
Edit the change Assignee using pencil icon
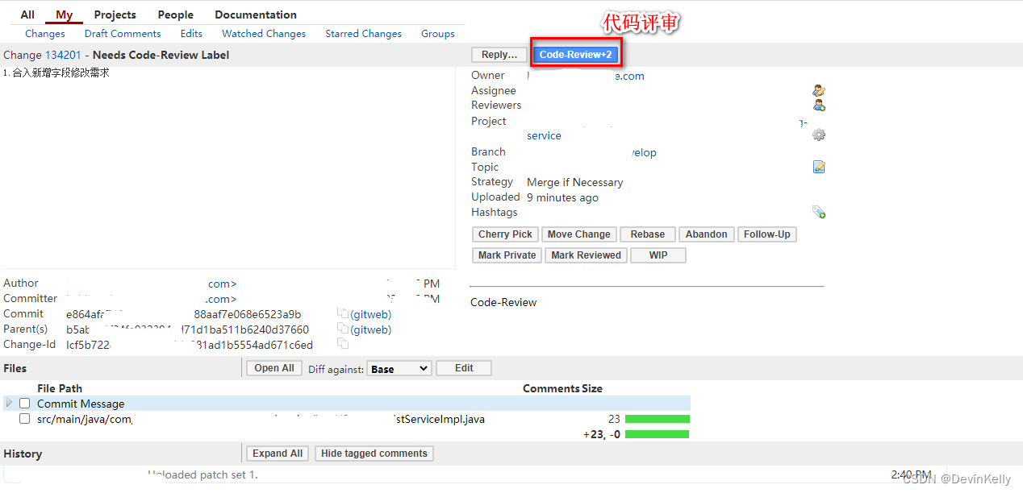click(x=819, y=90)
